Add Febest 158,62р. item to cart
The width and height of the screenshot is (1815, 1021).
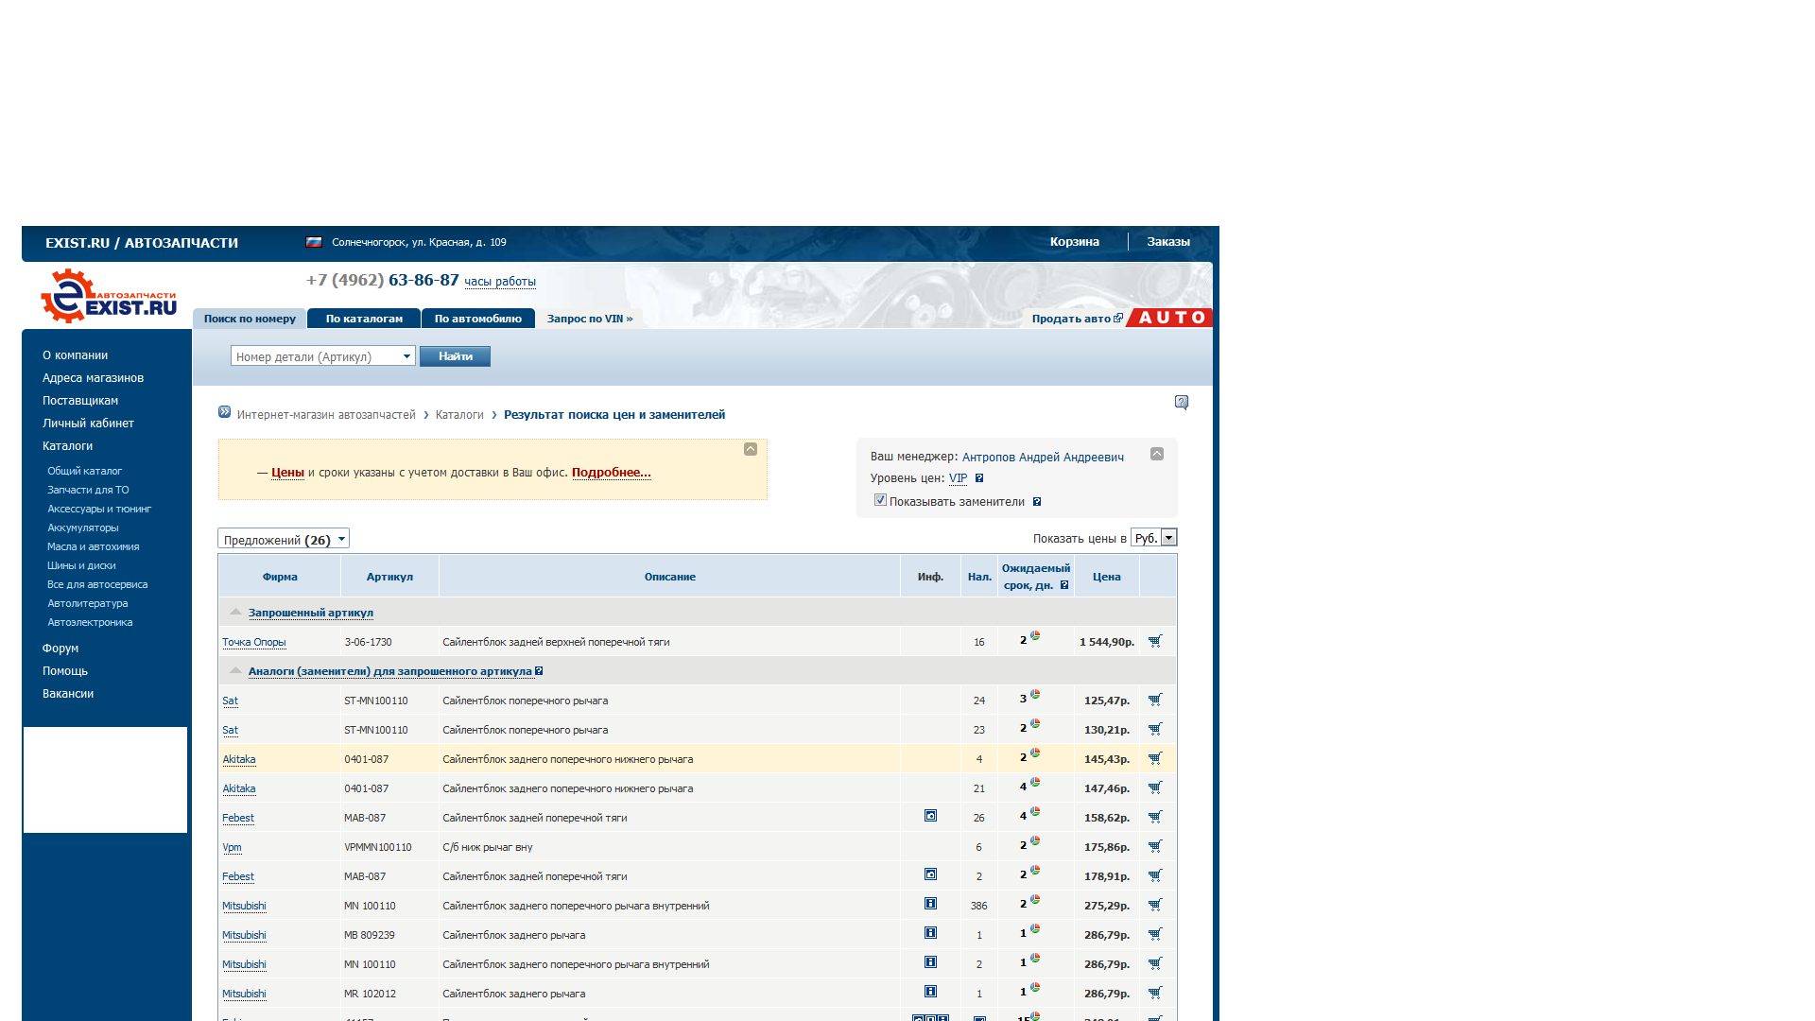[1155, 817]
